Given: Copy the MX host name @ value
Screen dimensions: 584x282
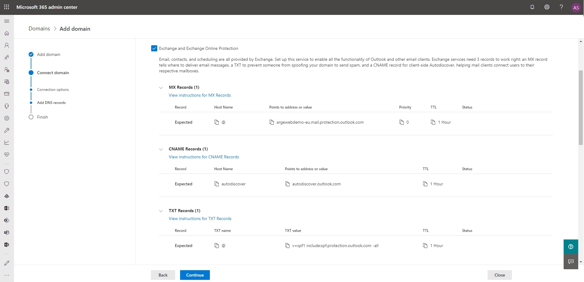Looking at the screenshot, I should tap(217, 122).
